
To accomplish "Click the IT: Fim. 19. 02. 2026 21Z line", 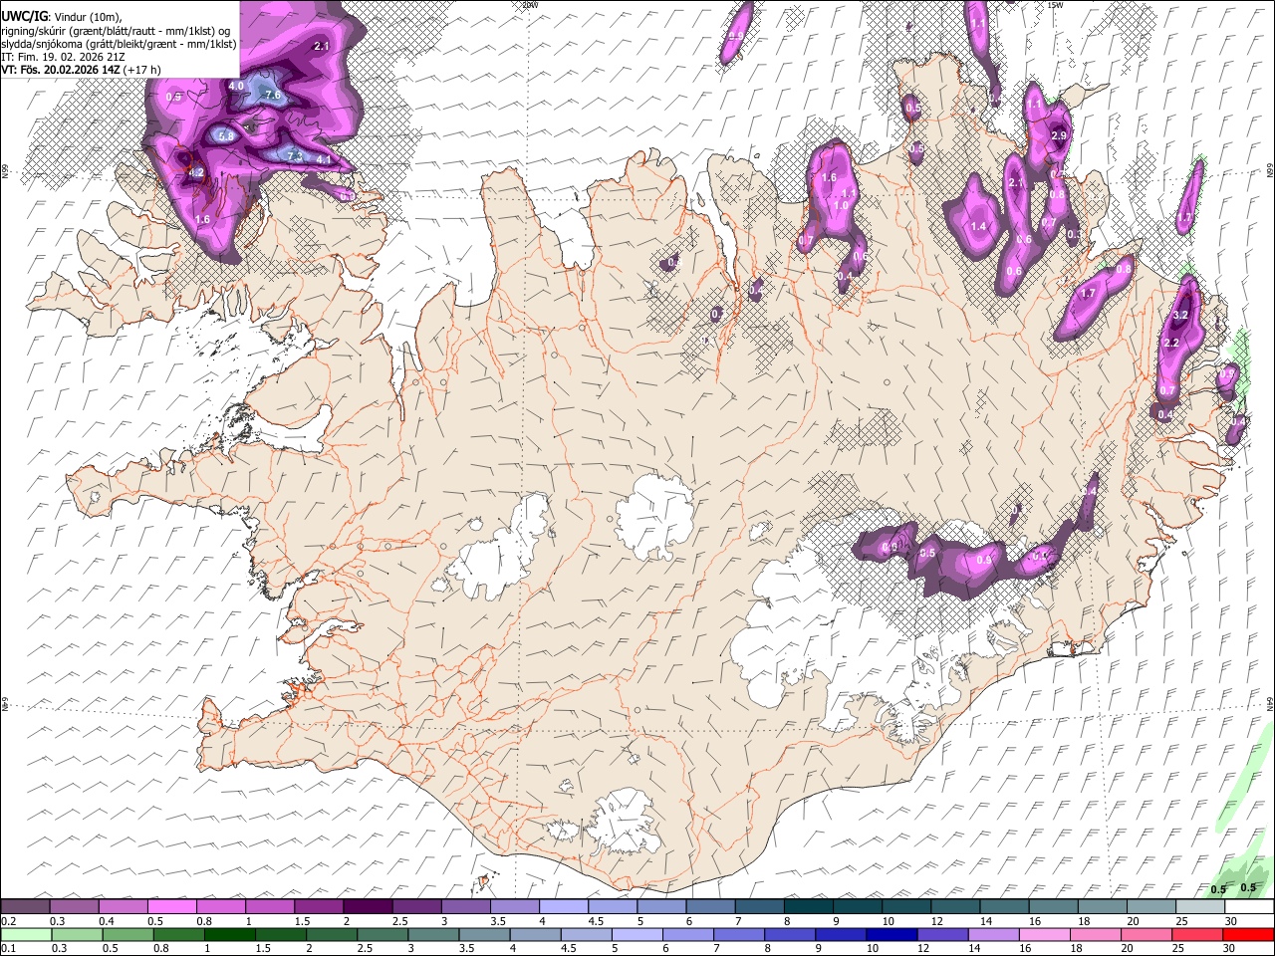I will point(63,57).
